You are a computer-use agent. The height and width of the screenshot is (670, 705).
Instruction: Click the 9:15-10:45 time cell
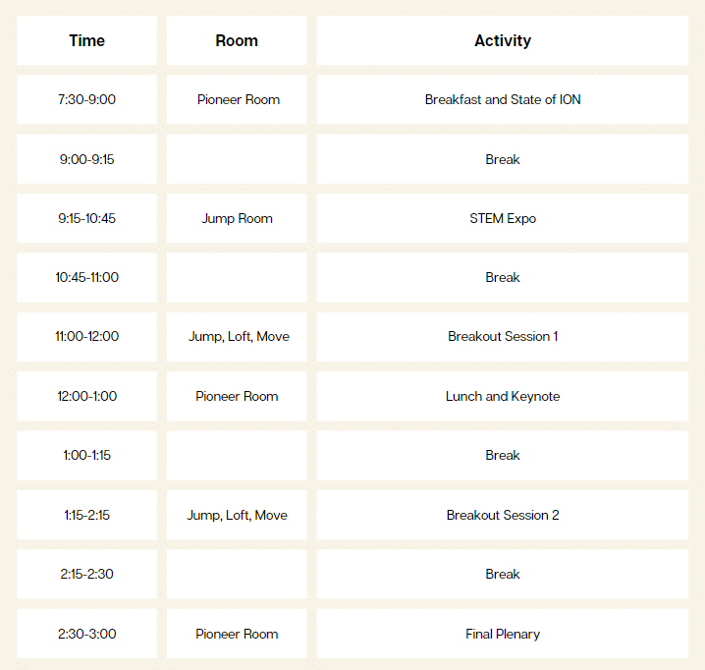[86, 218]
